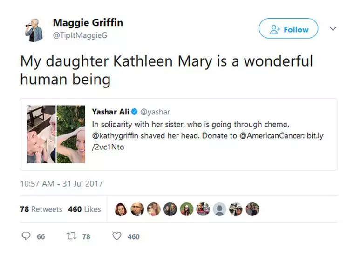The height and width of the screenshot is (255, 354).
Task: Open the Maggie Griffin name link
Action: coord(88,22)
